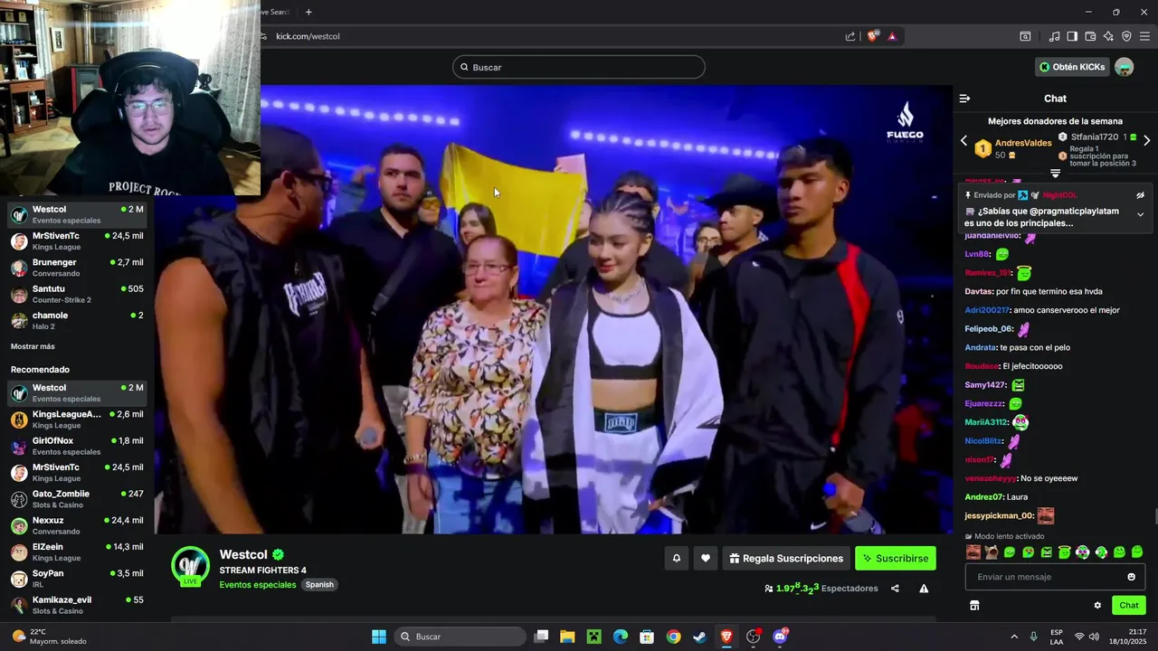The height and width of the screenshot is (651, 1158).
Task: Share page via address bar share icon
Action: click(x=850, y=36)
